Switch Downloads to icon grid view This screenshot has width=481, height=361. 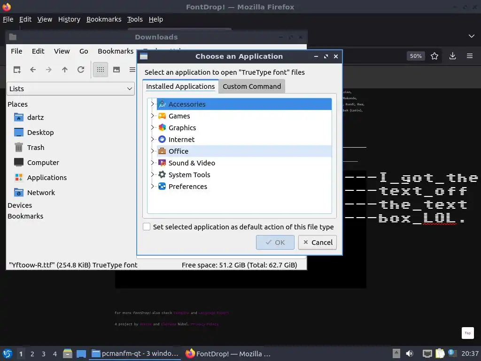[101, 70]
